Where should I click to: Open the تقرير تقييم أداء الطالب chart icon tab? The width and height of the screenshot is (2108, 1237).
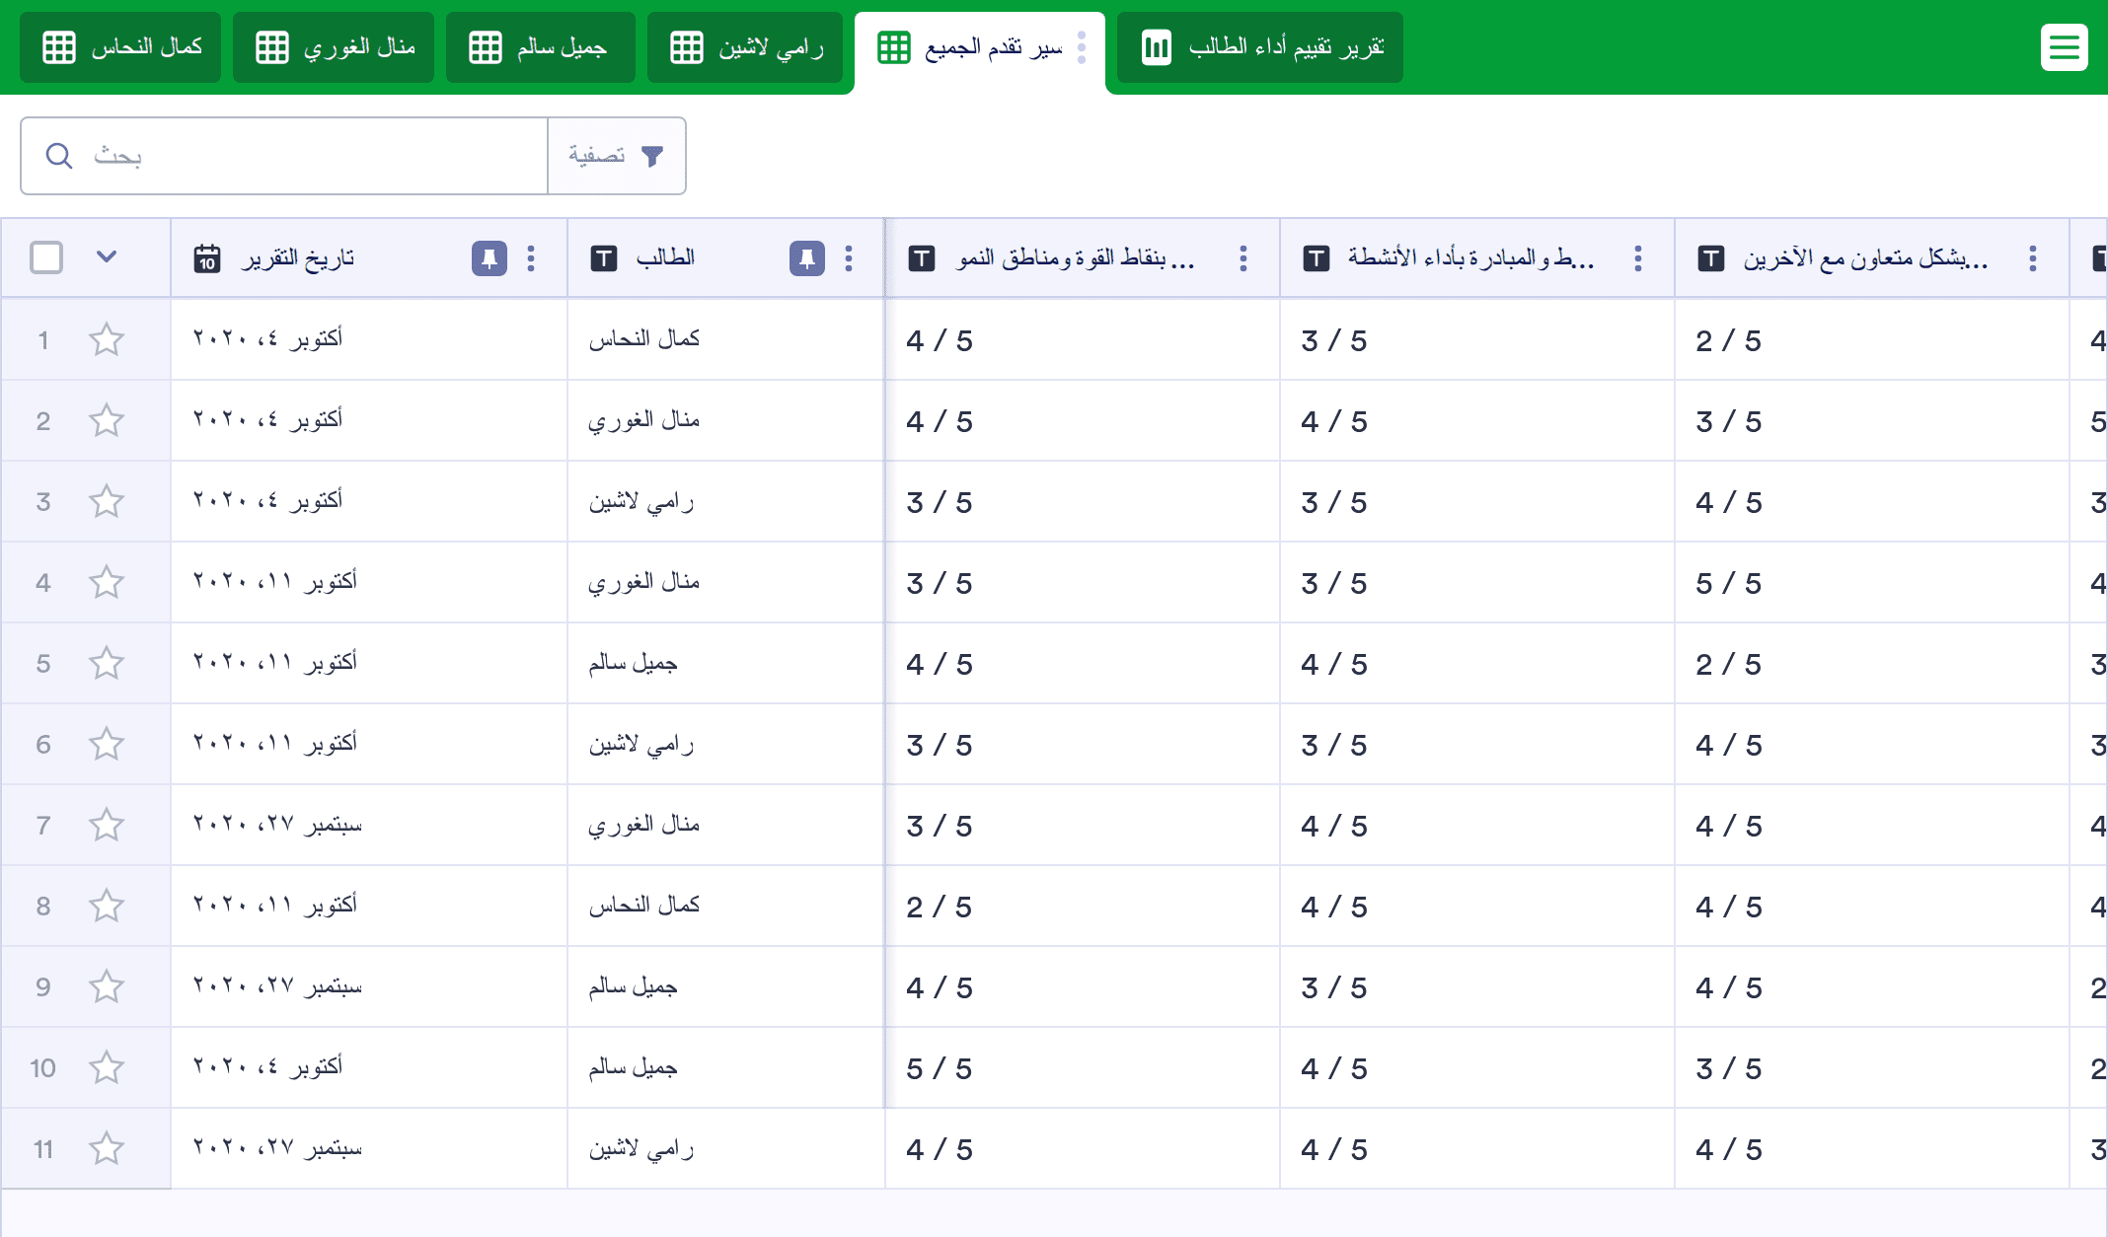tap(1259, 47)
